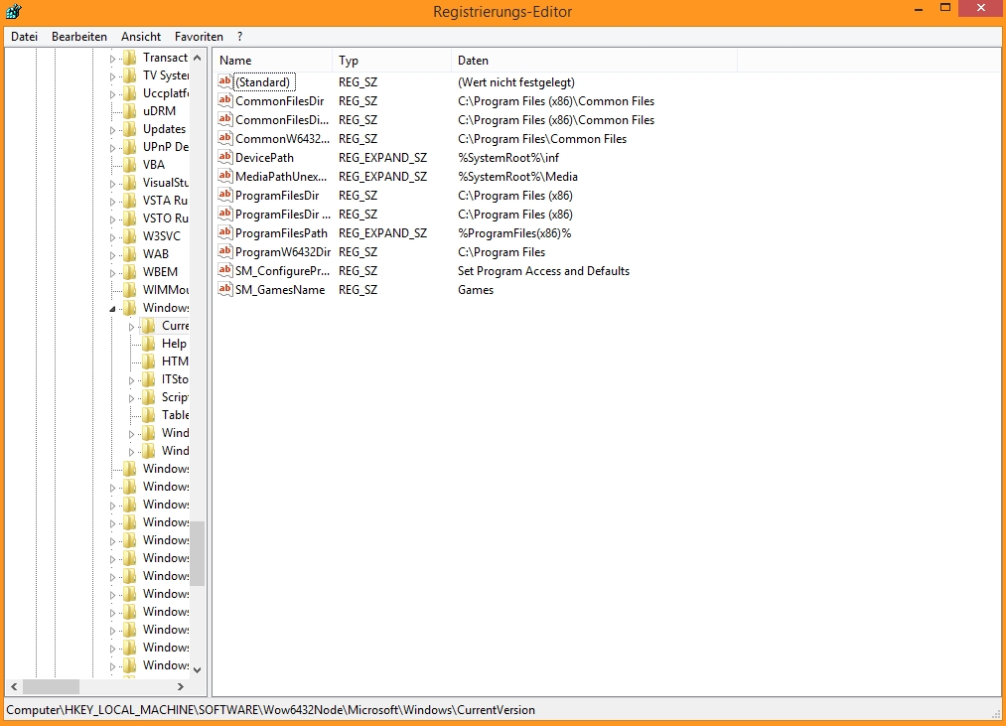Click the folder icon of Help subkey
This screenshot has height=726, width=1006.
[x=148, y=344]
